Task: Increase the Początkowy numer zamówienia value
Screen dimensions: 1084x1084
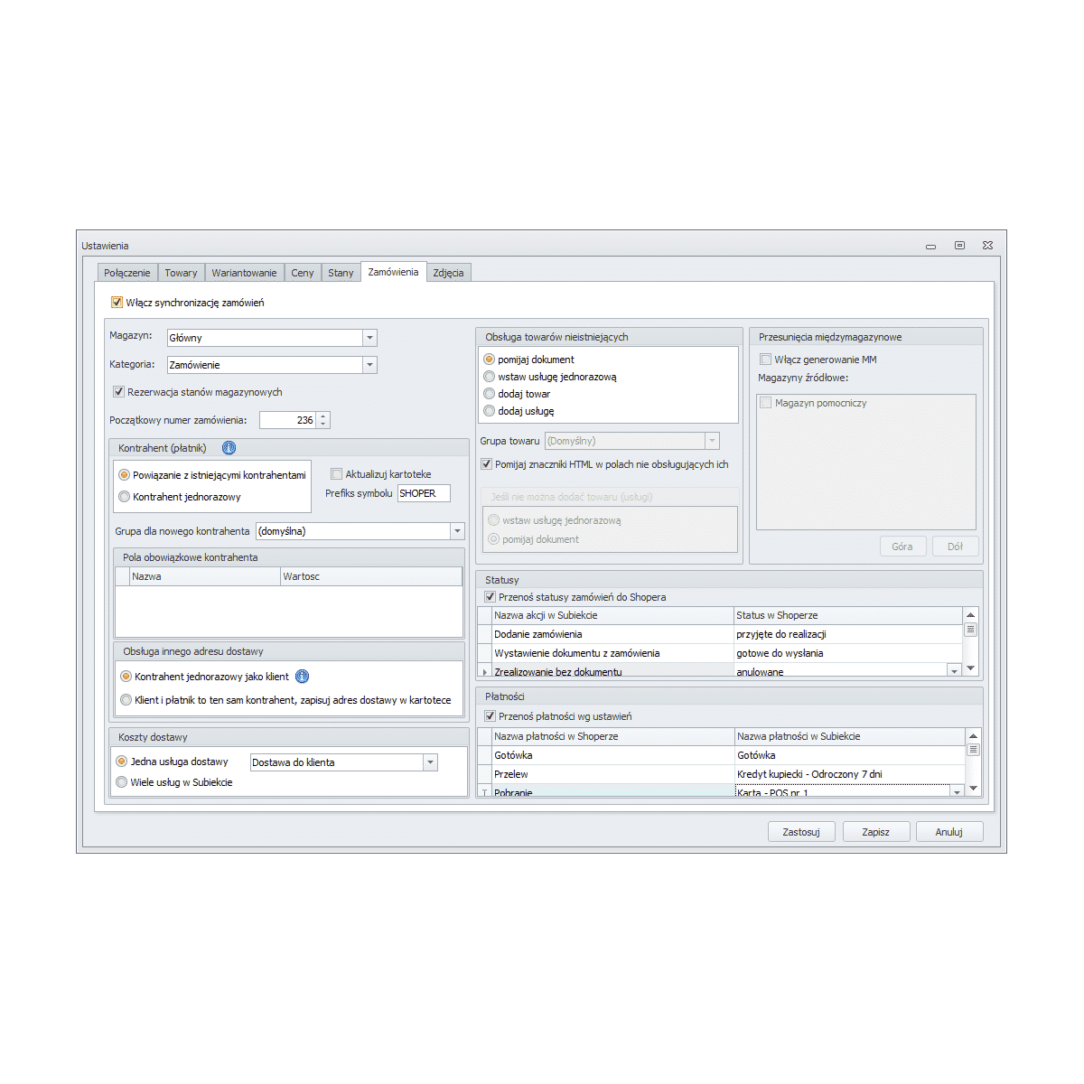Action: [323, 416]
